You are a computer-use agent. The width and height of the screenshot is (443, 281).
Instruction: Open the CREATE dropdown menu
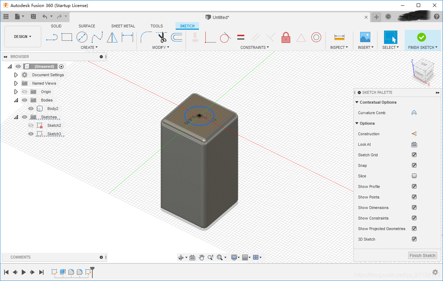(x=89, y=47)
